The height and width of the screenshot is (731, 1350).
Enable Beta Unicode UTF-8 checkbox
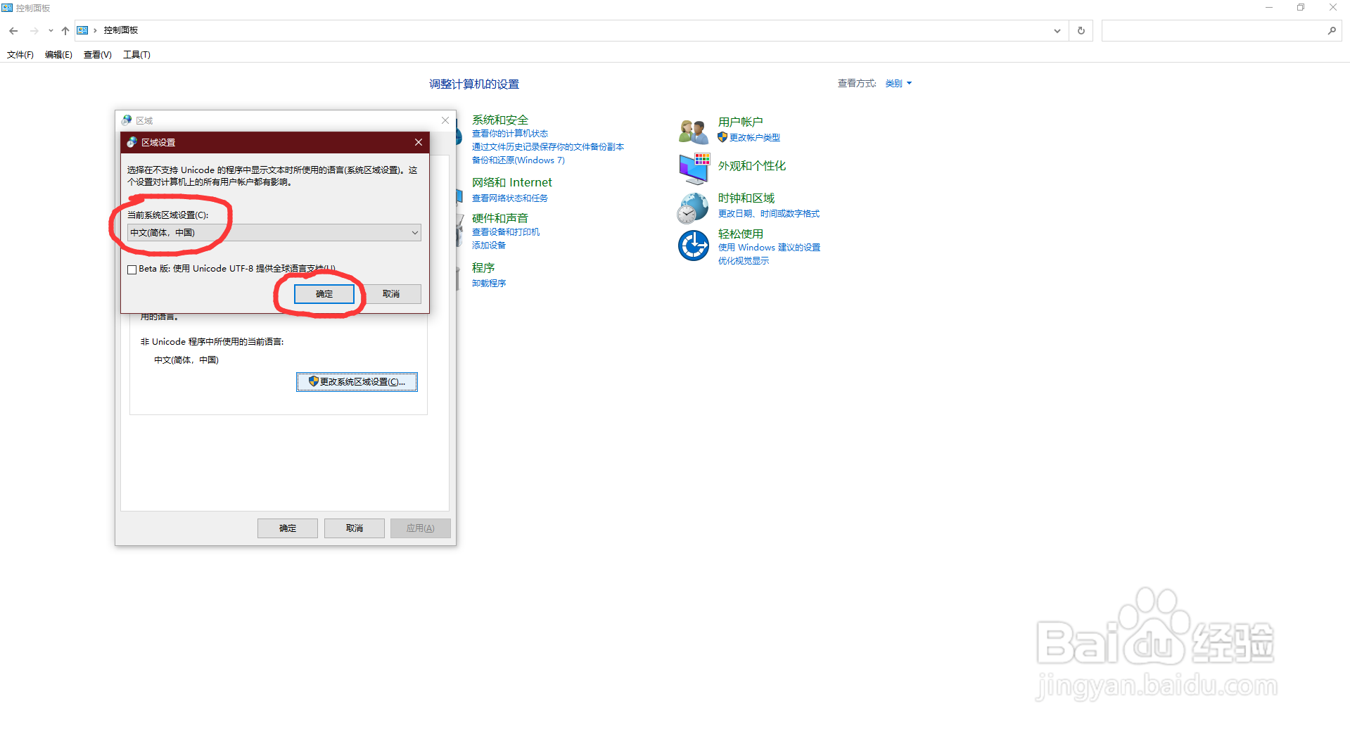tap(132, 269)
